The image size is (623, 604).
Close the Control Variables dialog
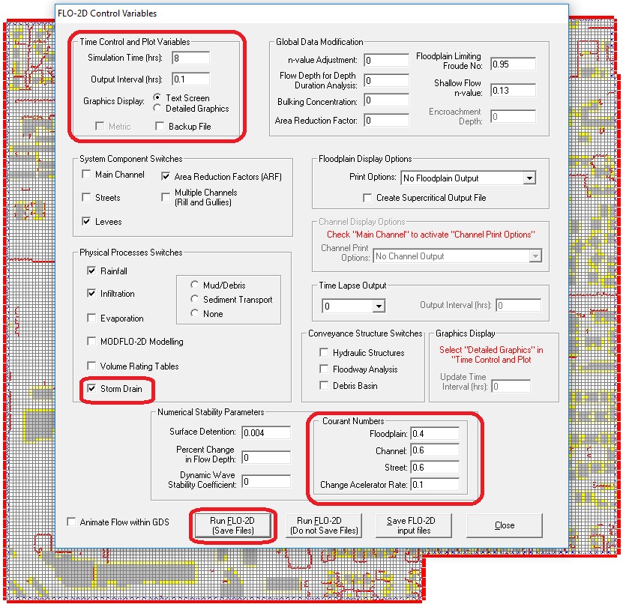tap(505, 525)
